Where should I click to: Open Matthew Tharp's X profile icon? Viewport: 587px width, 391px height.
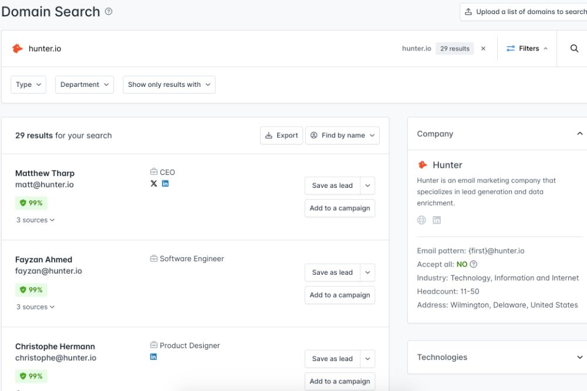click(153, 184)
